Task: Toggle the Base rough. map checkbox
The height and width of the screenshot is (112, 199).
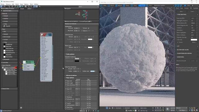Action: (x=66, y=83)
